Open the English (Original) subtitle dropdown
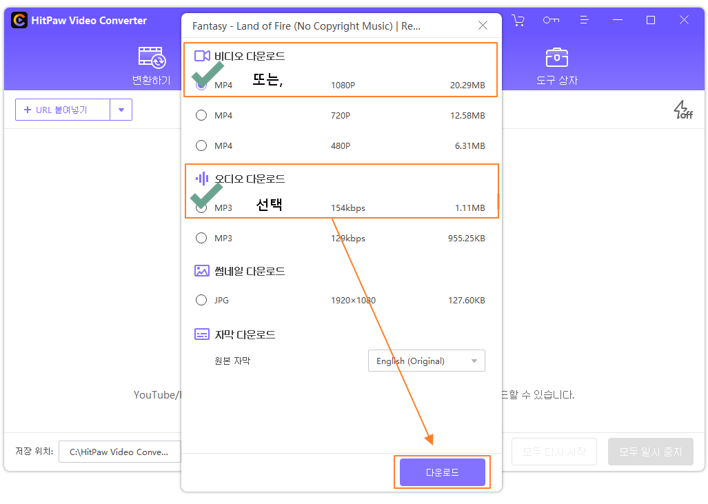708x504 pixels. pos(427,361)
